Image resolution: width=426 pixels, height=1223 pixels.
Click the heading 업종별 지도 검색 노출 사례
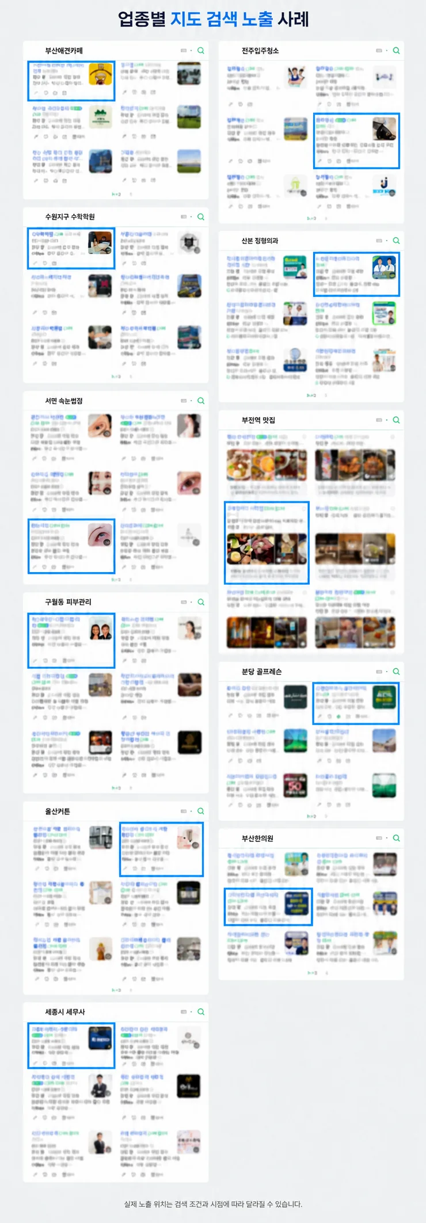tap(214, 19)
